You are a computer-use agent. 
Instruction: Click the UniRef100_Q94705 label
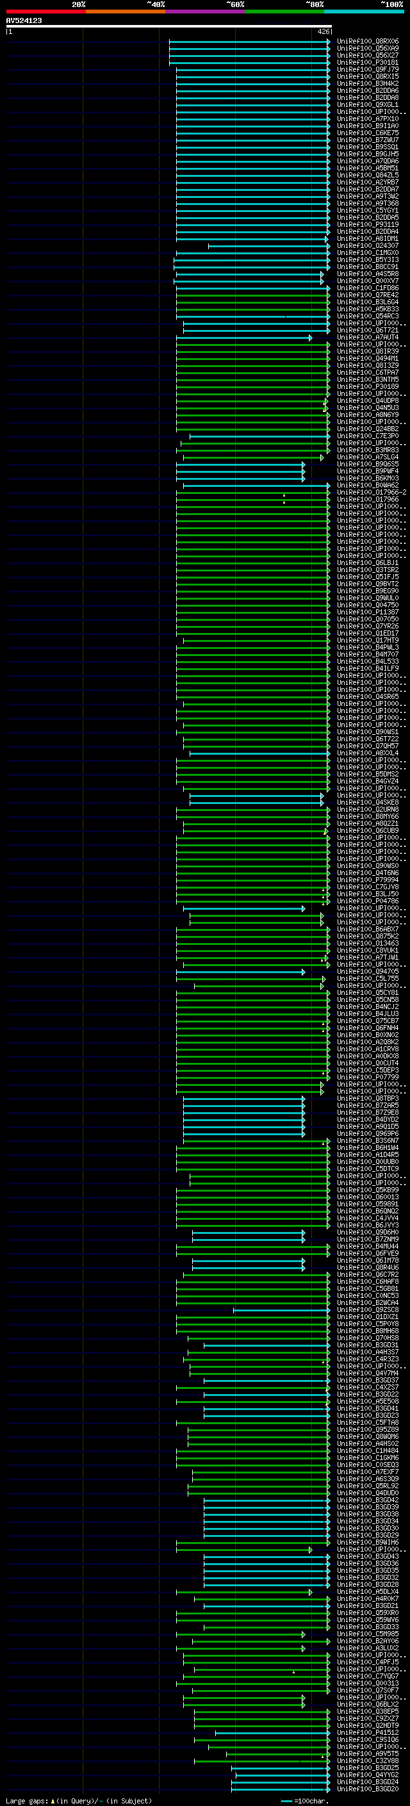click(368, 971)
